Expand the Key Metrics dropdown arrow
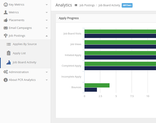Screen dimensions: 156x123 tap(46, 5)
